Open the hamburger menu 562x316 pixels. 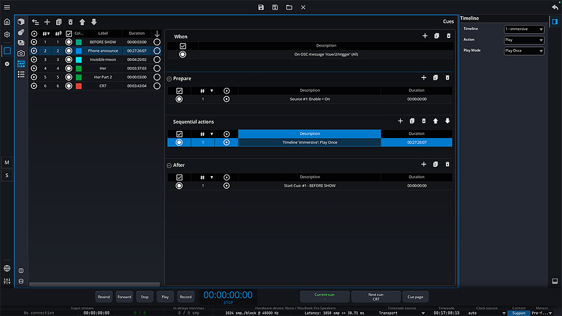point(7,7)
